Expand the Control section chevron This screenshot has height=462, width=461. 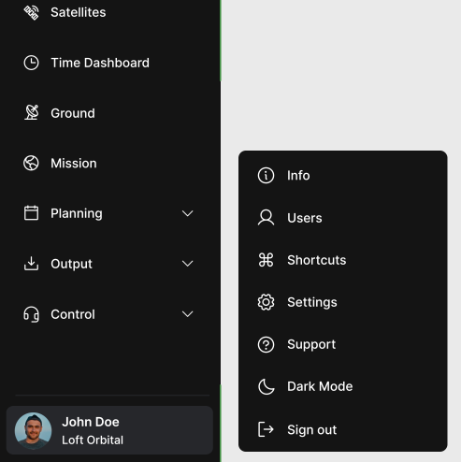pos(187,314)
